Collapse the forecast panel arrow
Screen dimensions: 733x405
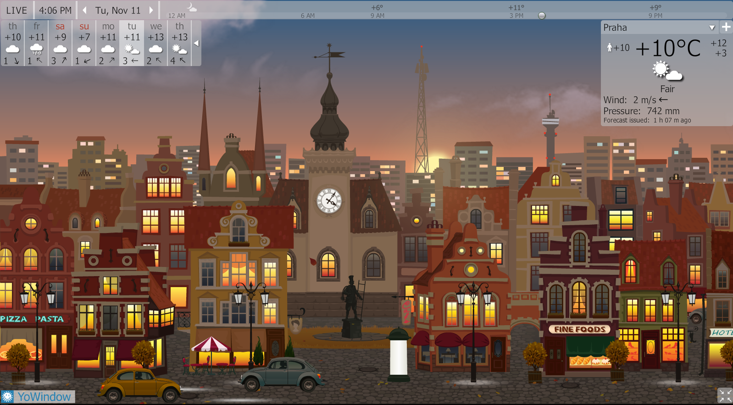coord(196,43)
